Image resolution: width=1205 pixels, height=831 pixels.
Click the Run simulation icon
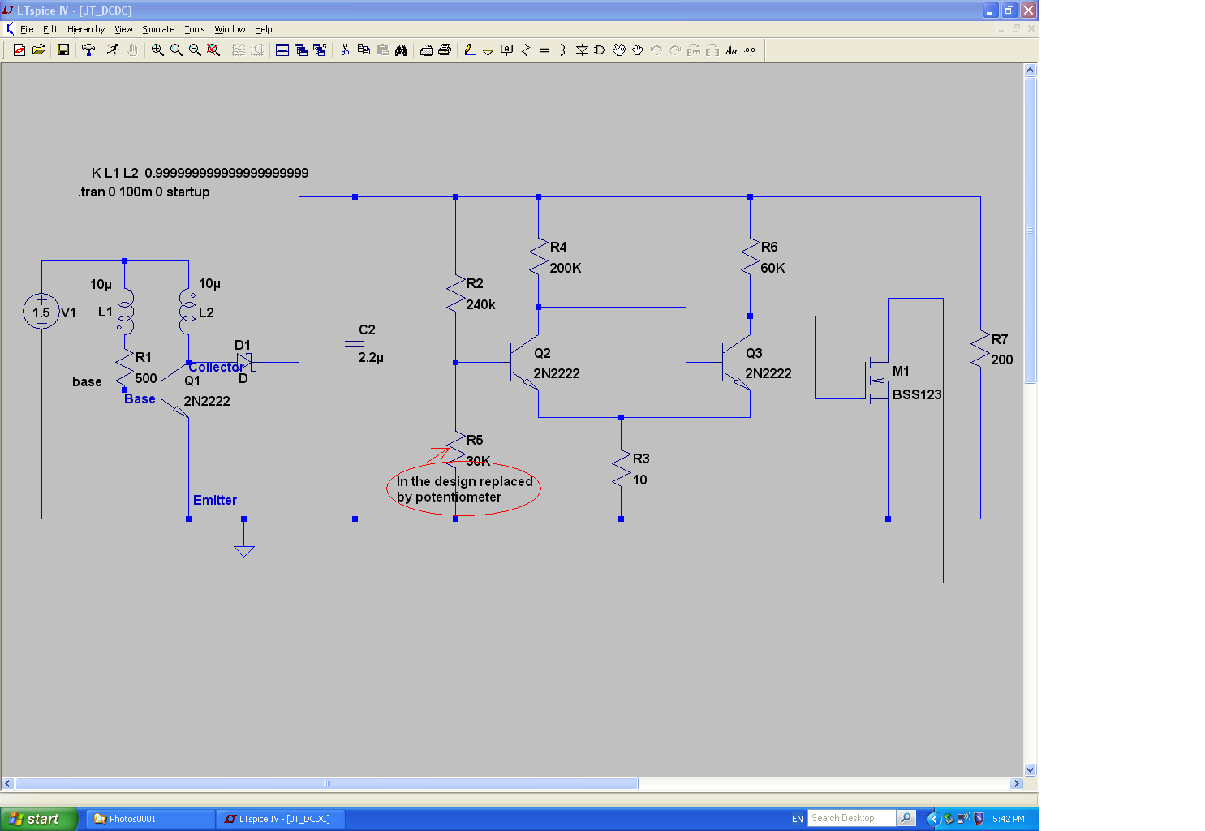coord(113,50)
